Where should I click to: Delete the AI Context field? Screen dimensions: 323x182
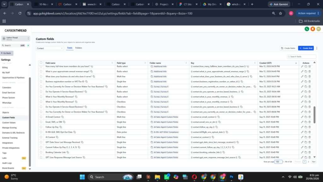click(309, 137)
